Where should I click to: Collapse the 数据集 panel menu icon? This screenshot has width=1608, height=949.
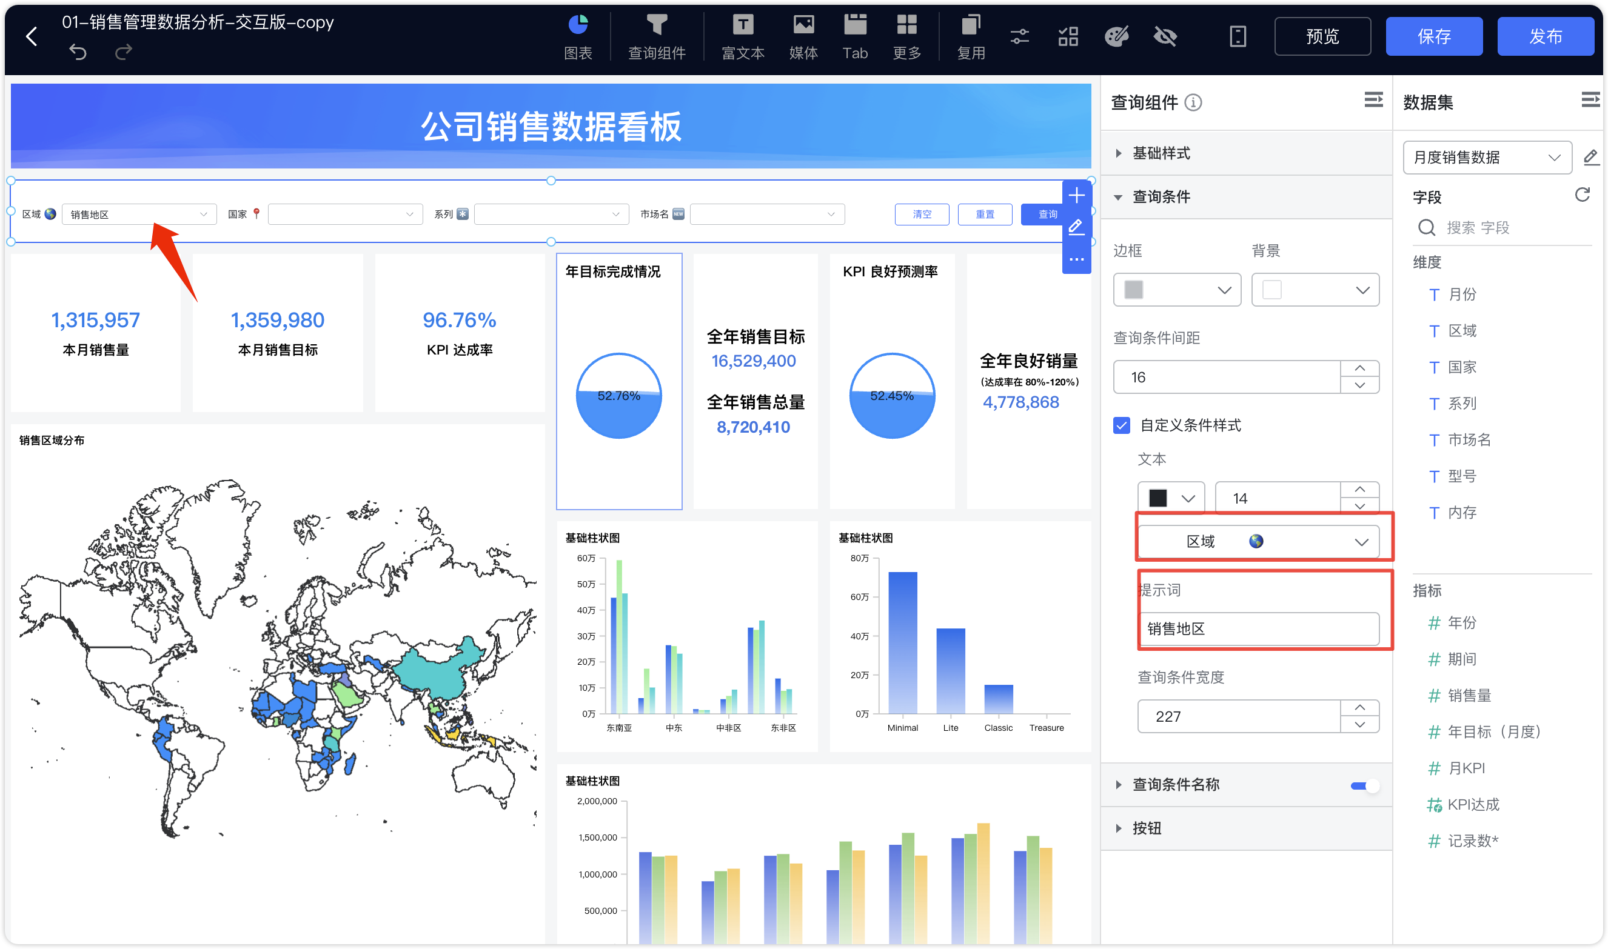pyautogui.click(x=1590, y=100)
